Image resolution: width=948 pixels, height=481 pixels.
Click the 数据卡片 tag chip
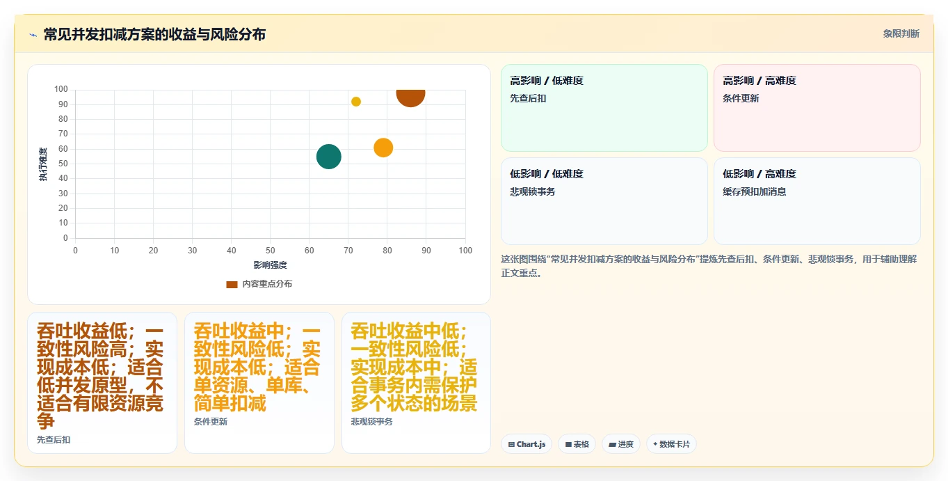click(671, 444)
